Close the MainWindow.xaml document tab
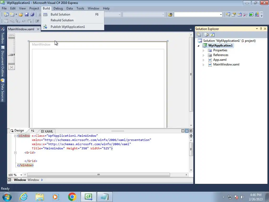Viewport: 269px width, 202px height. [38, 29]
